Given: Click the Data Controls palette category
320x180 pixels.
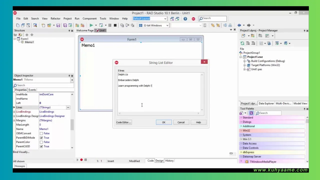Looking at the screenshot, I should click(x=272, y=148).
